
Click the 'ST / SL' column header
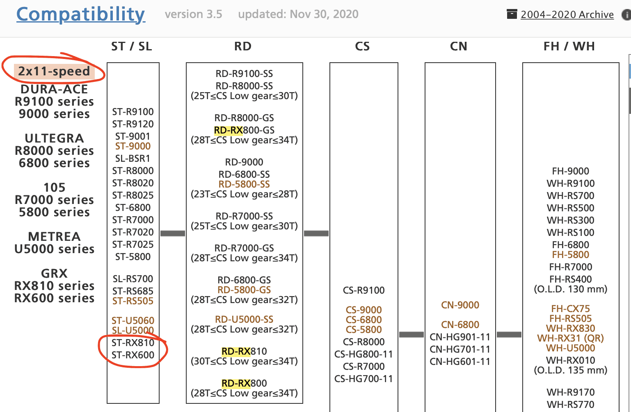[x=132, y=46]
